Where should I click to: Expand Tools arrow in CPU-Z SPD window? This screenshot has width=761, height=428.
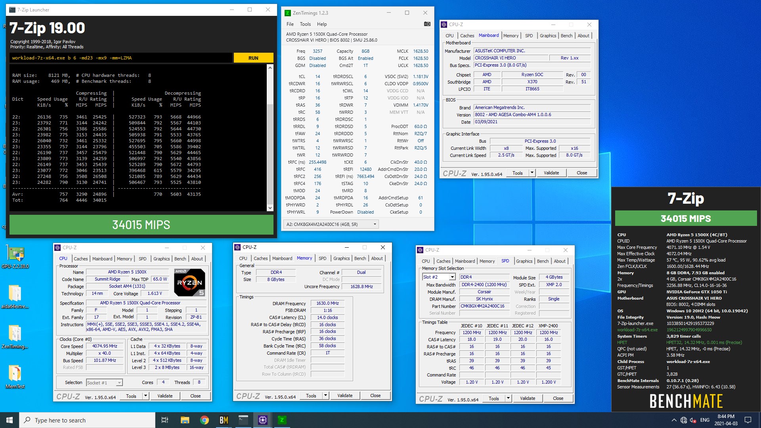pyautogui.click(x=508, y=398)
